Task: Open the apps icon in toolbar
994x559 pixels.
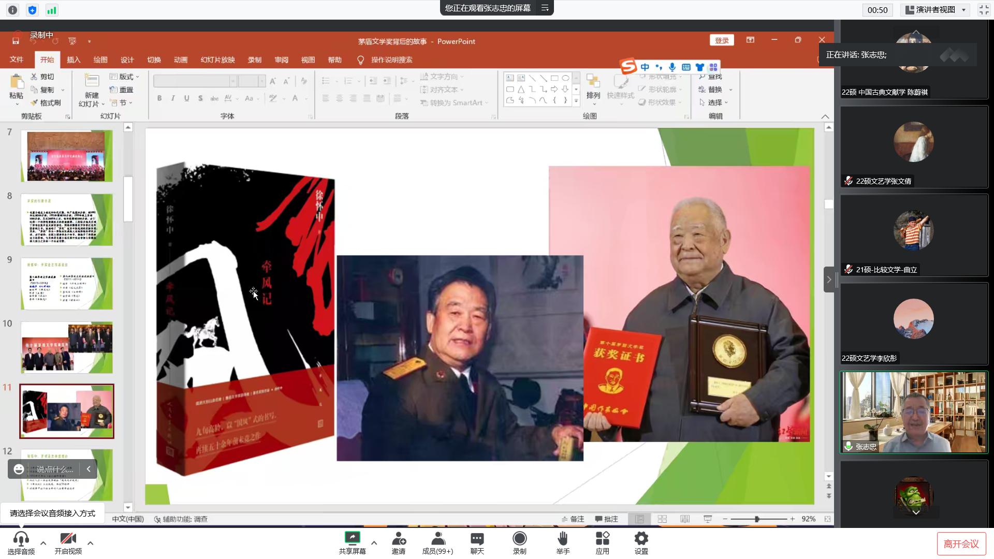Action: pyautogui.click(x=602, y=539)
